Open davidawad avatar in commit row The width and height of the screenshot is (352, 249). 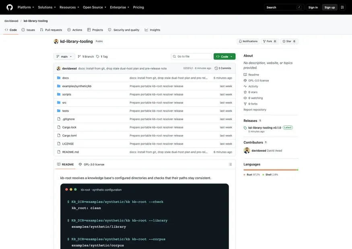tap(59, 68)
